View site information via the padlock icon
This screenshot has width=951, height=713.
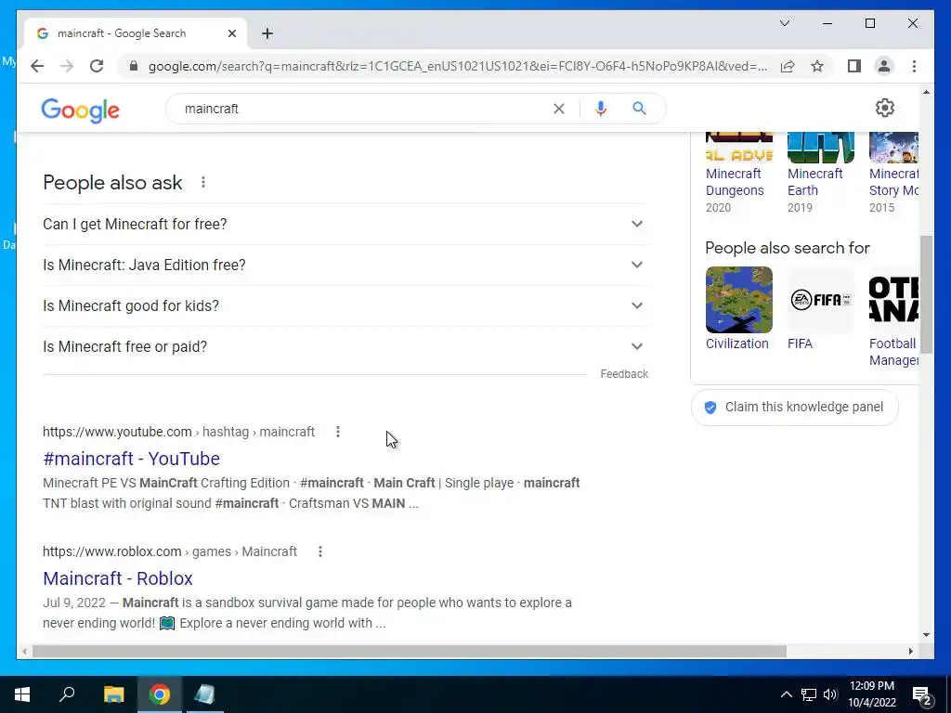pos(134,66)
